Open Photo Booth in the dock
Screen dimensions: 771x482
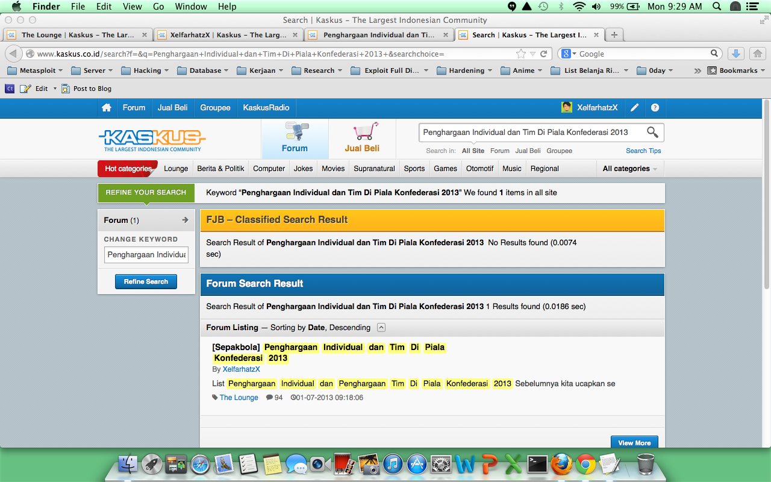[343, 465]
